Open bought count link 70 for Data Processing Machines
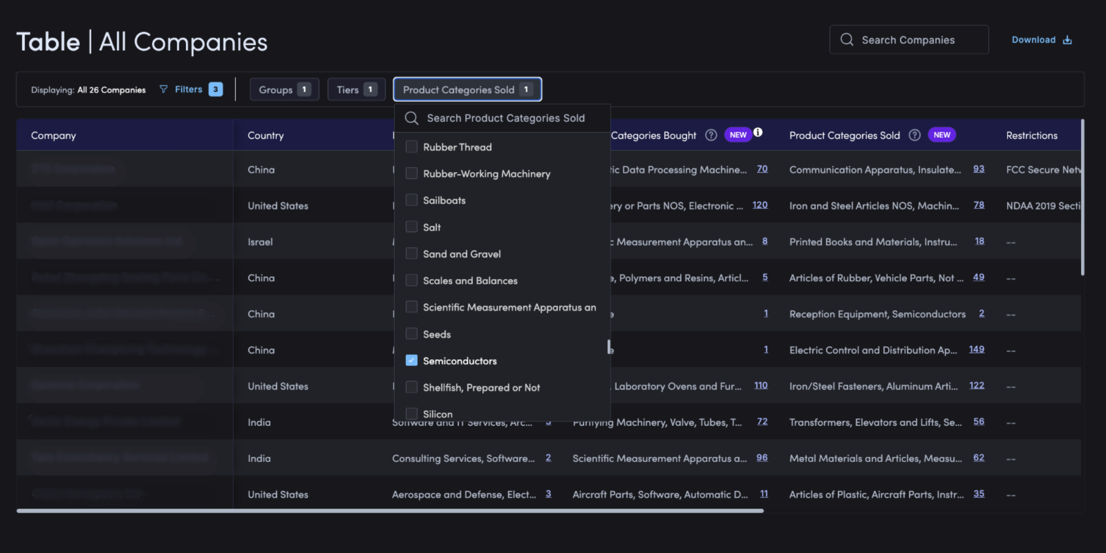The image size is (1106, 553). tap(762, 169)
